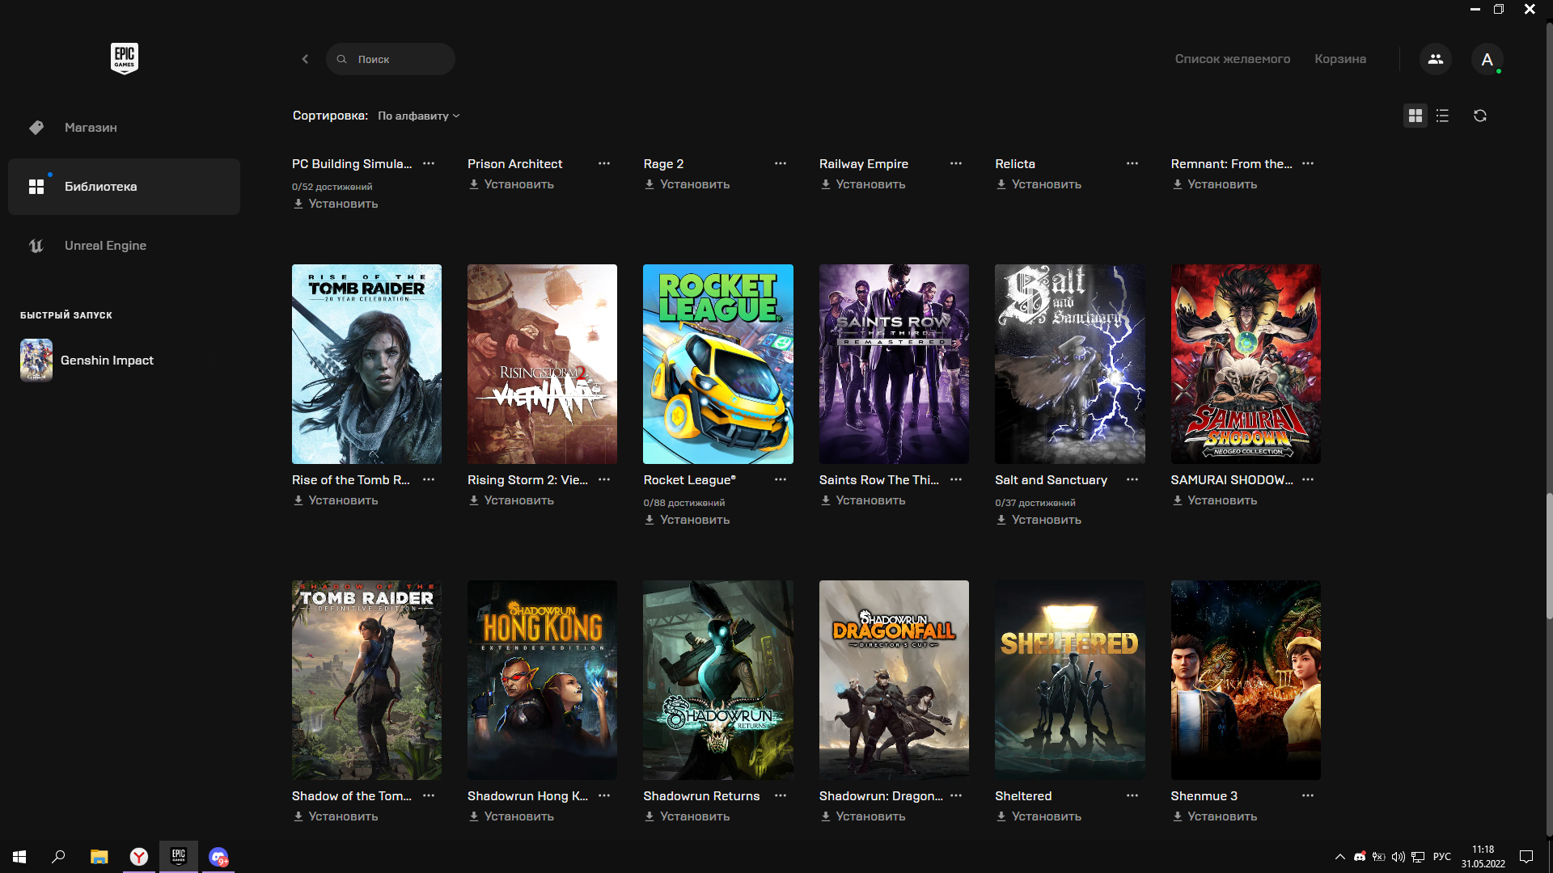Open Windows notification center
Viewport: 1553px width, 873px height.
(1526, 857)
